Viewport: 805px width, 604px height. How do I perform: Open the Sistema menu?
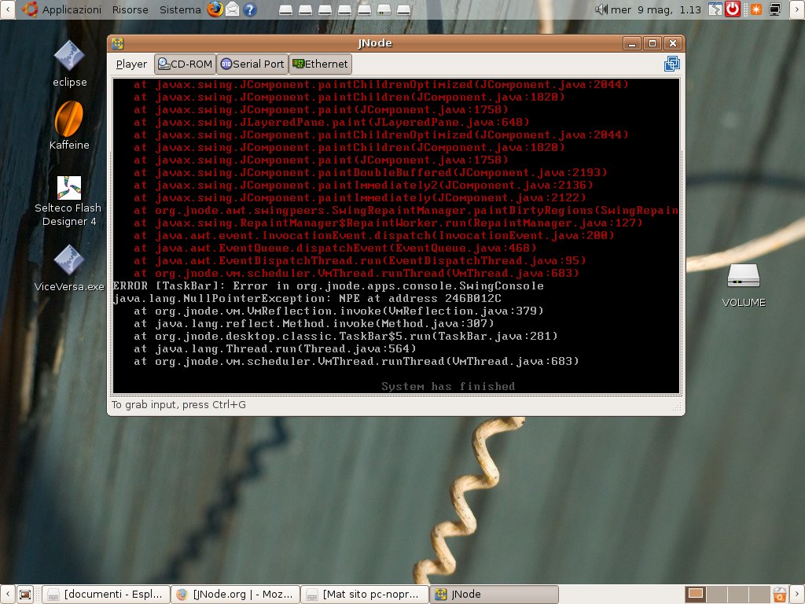tap(180, 9)
